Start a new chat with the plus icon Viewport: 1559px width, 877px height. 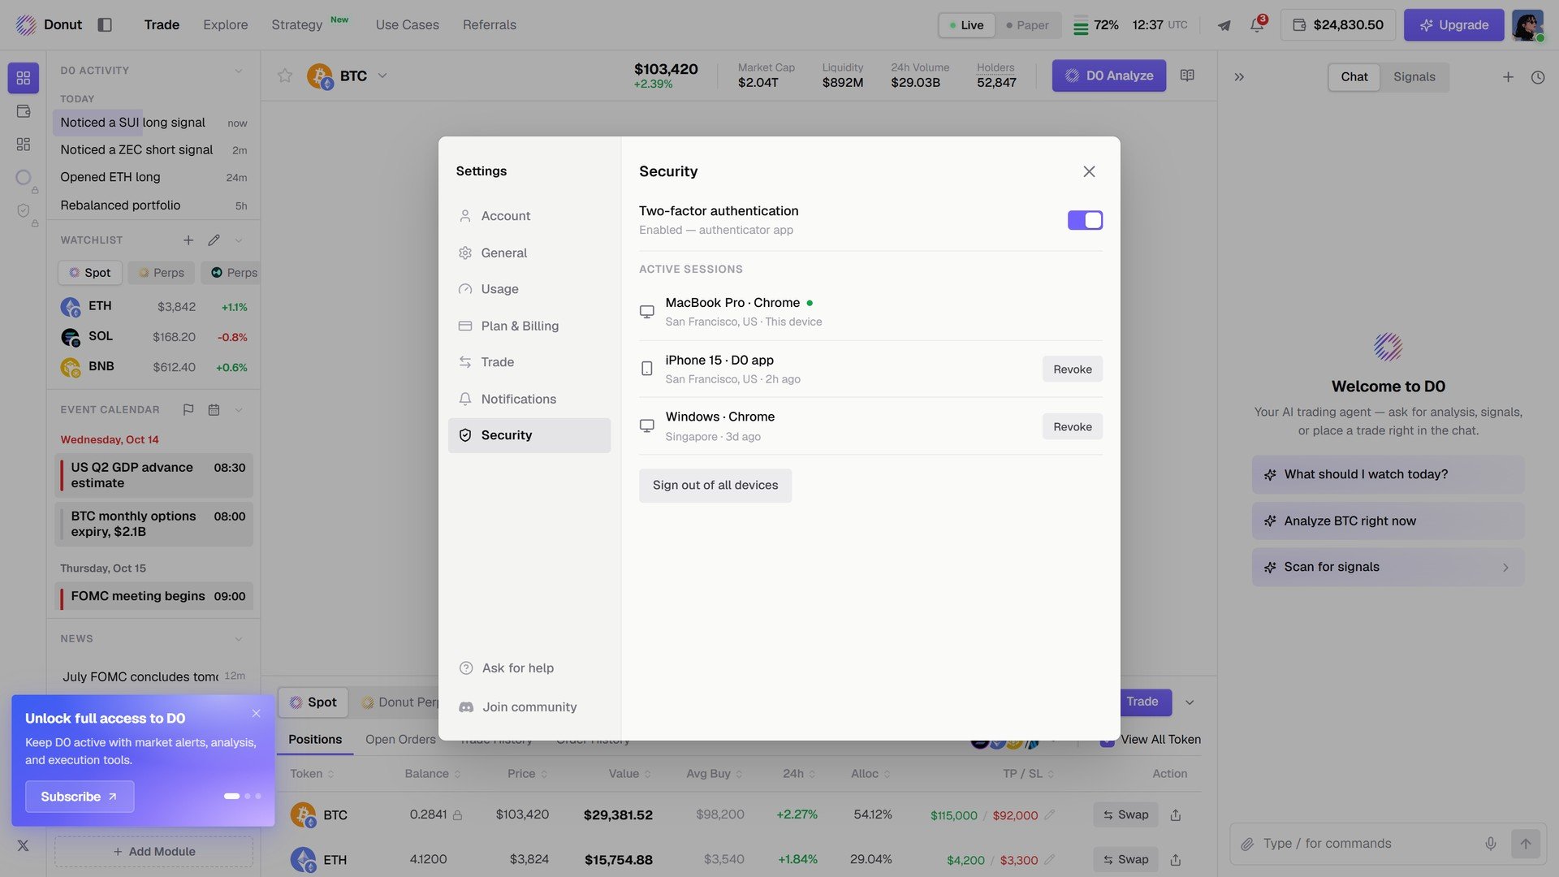click(x=1508, y=77)
